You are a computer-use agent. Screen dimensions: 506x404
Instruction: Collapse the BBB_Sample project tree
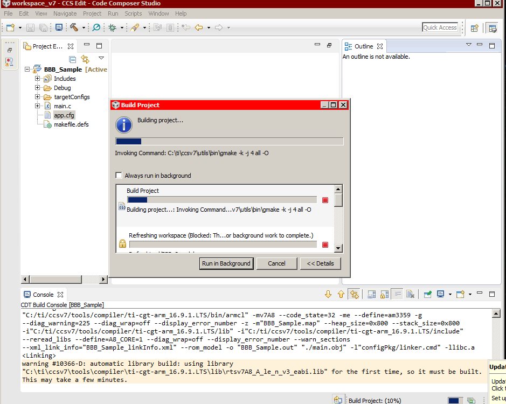click(x=27, y=69)
